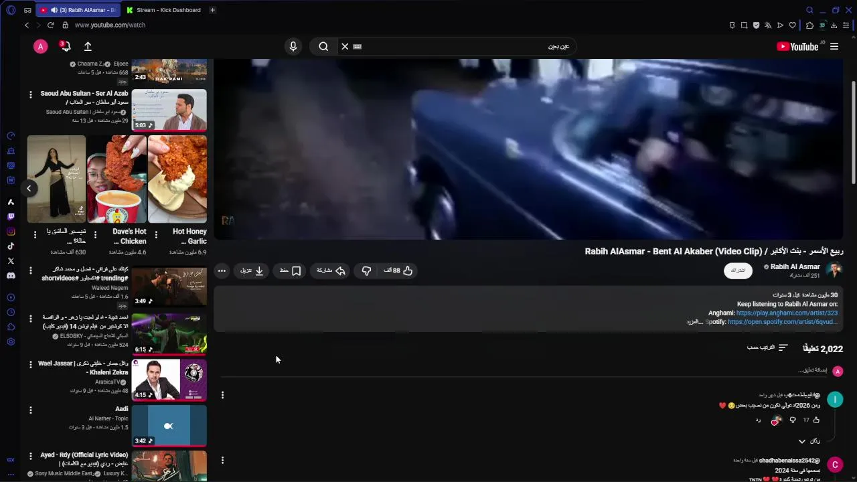Open sidebar settings gear
The height and width of the screenshot is (482, 857).
point(11,342)
